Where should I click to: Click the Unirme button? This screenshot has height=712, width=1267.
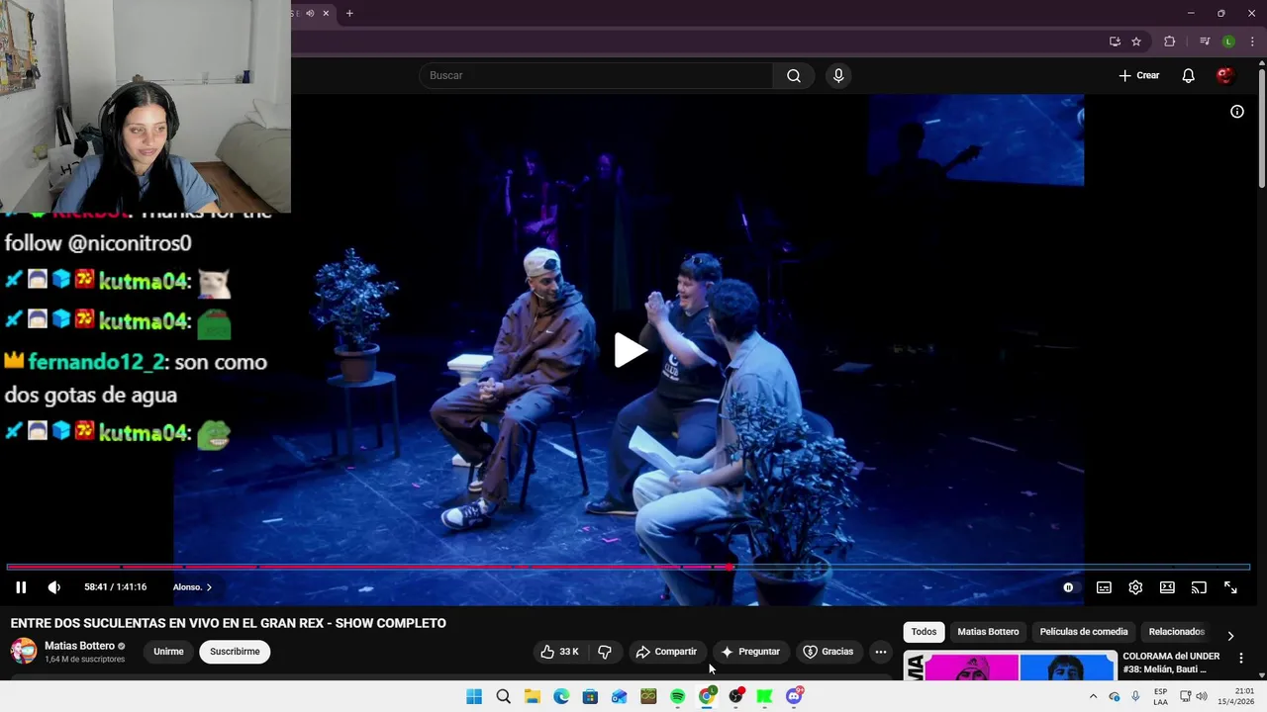pyautogui.click(x=168, y=652)
